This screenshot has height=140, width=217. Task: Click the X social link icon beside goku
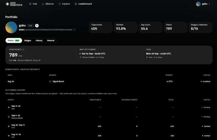click(37, 26)
